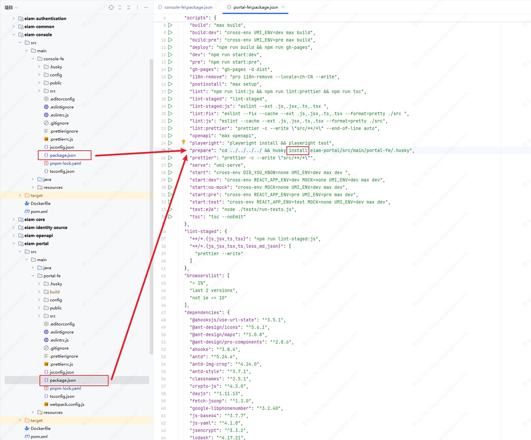Click the collapse all icon in project panel
The width and height of the screenshot is (531, 440).
coord(129,7)
